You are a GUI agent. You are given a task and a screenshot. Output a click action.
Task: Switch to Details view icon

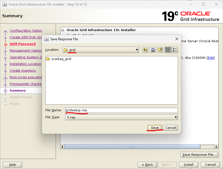[175, 50]
